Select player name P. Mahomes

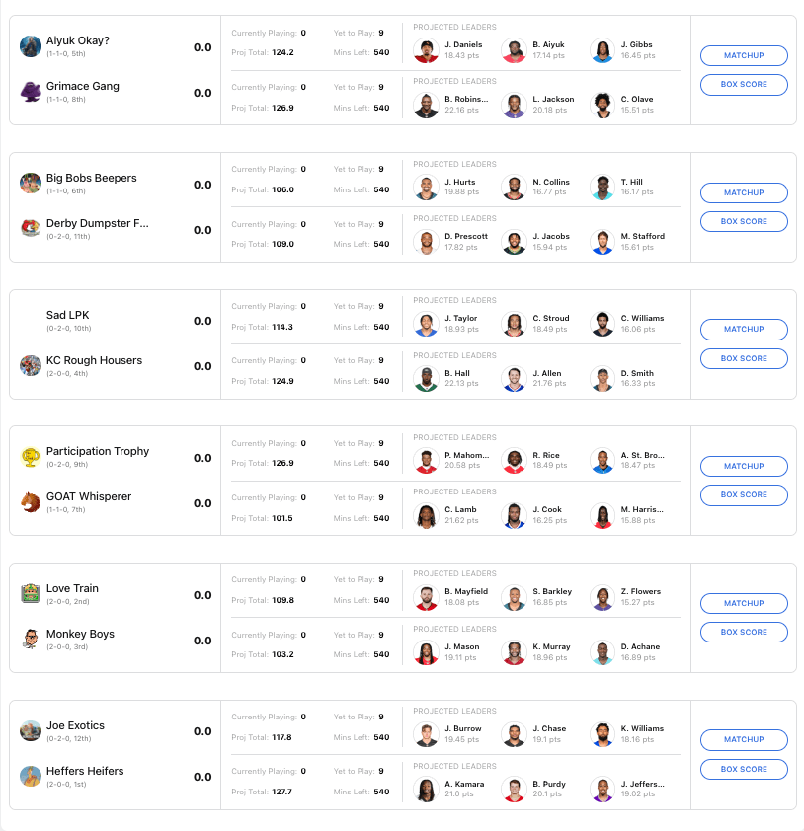[467, 456]
